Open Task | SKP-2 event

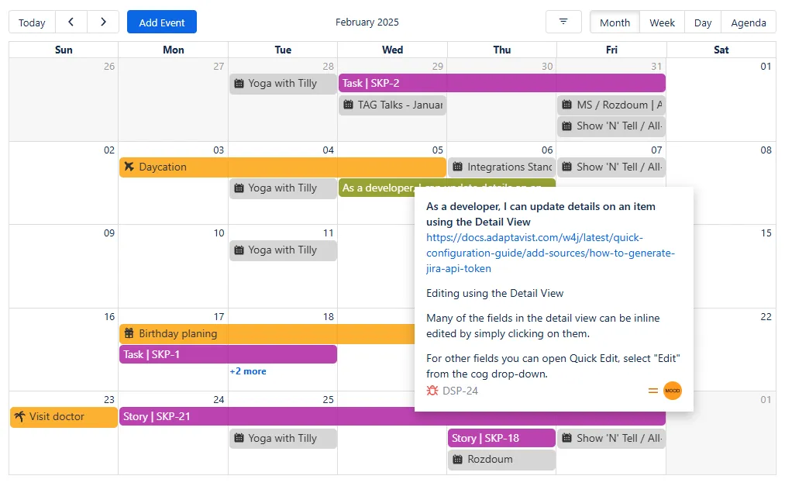502,83
